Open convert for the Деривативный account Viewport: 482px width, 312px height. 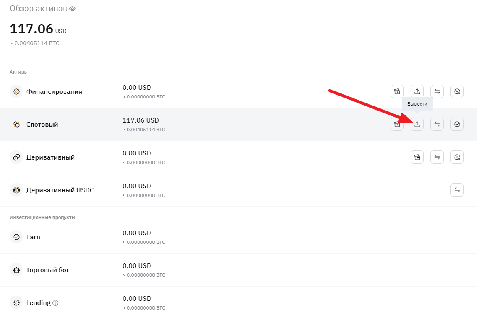(x=457, y=157)
